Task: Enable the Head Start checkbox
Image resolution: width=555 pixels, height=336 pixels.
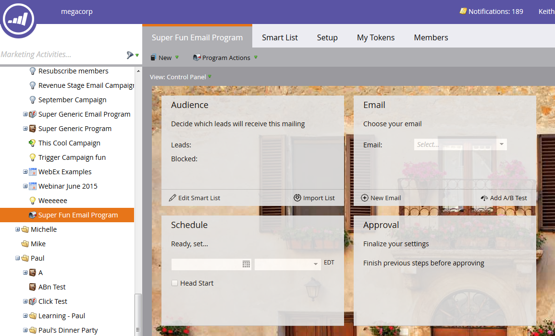Action: pos(174,283)
